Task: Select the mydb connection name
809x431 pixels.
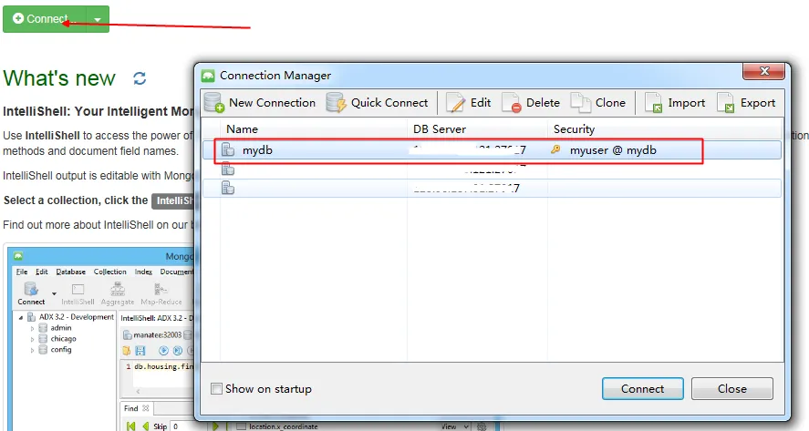Action: (257, 150)
